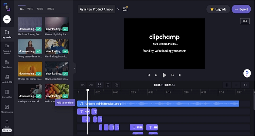Open Music & SFX library
Viewport: 255px width, 136px height.
pyautogui.click(x=7, y=79)
